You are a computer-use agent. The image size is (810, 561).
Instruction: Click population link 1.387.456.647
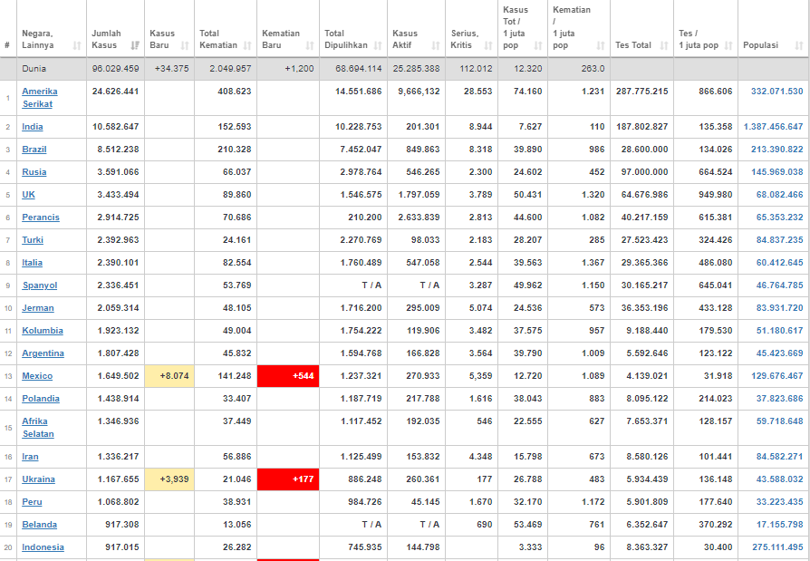pyautogui.click(x=774, y=127)
